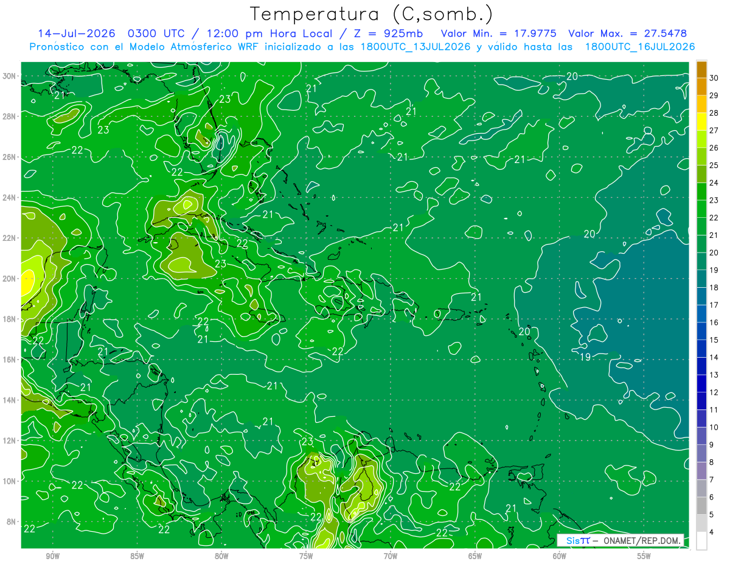Click the color scale label "17"
The width and height of the screenshot is (730, 564).
714,305
